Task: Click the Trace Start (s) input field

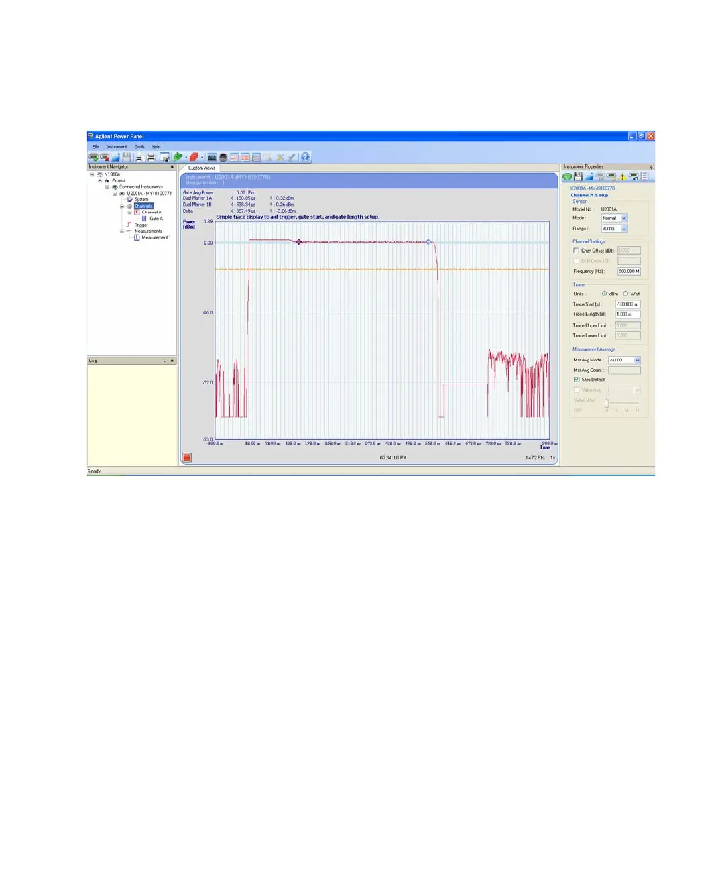Action: (x=628, y=304)
